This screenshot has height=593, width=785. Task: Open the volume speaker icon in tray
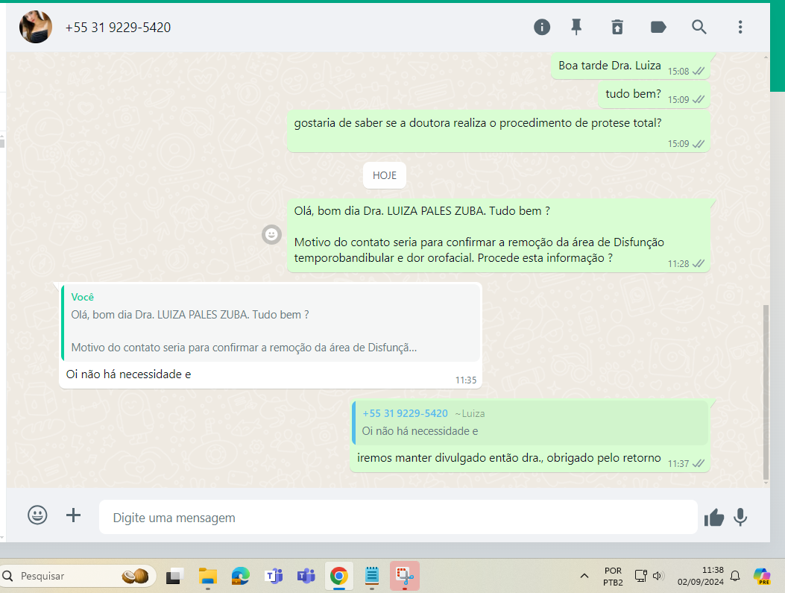pos(658,576)
